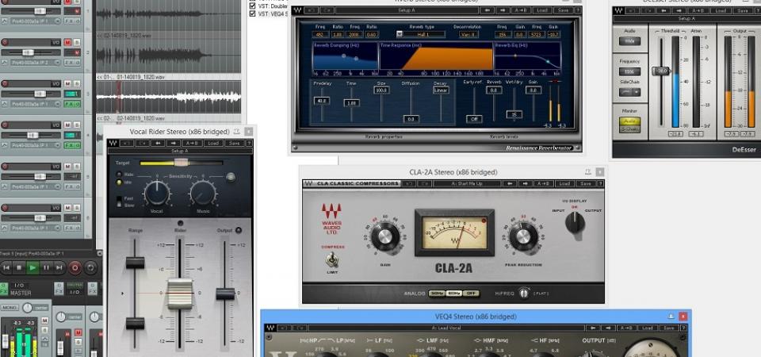The height and width of the screenshot is (357, 761).
Task: Click the green play button in transport
Action: pos(33,267)
